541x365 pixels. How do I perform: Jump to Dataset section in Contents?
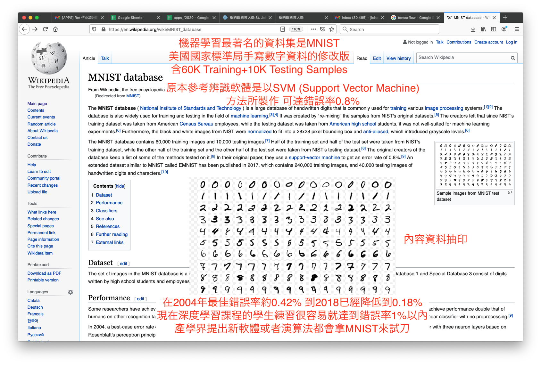coord(104,195)
